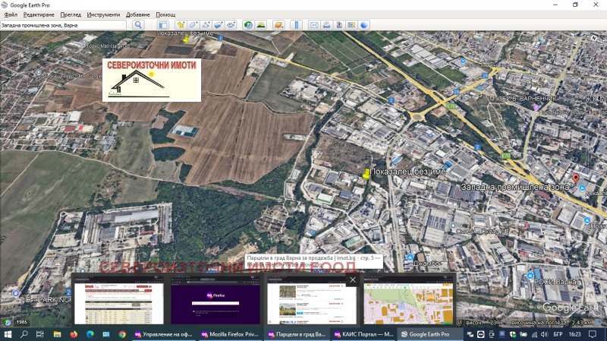Click the 16:23 taskbar clock
The width and height of the screenshot is (607, 341).
(575, 334)
